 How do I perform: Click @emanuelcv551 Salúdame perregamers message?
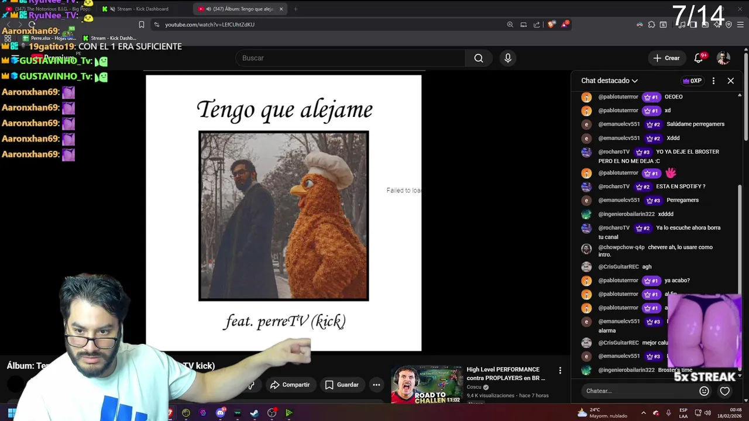654,124
